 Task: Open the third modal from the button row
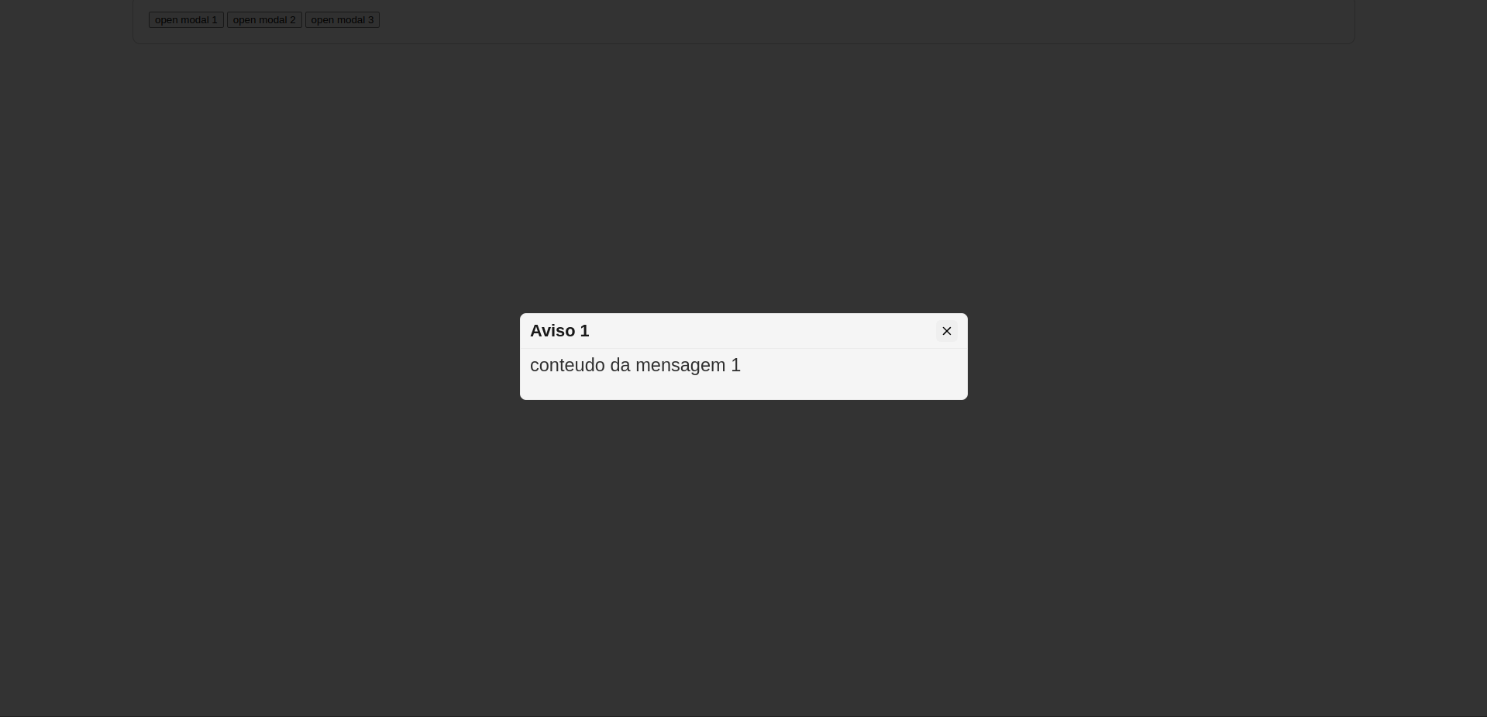[x=342, y=20]
